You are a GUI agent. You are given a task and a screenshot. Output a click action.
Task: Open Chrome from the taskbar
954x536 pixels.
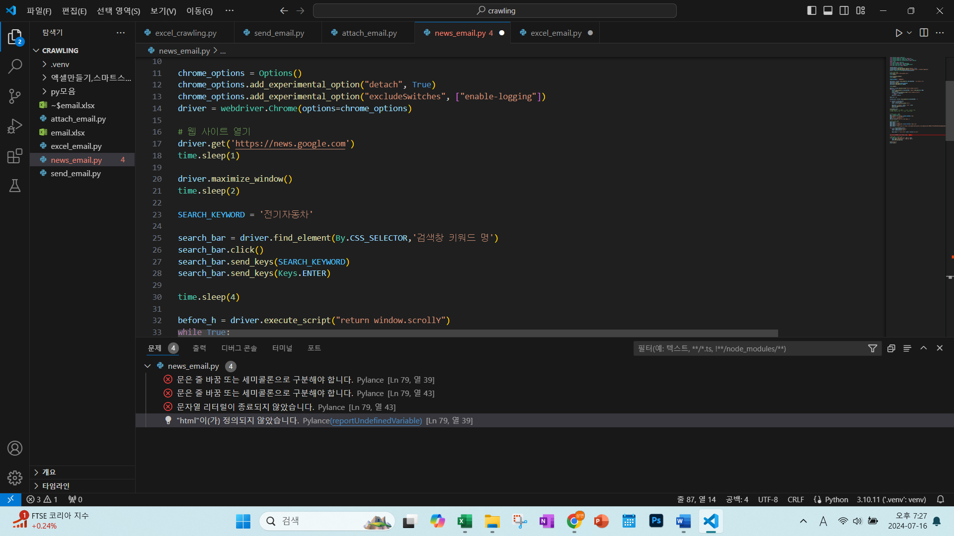click(574, 521)
